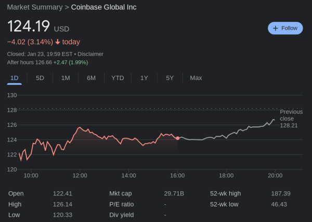The width and height of the screenshot is (312, 222).
Task: Show the 6M price chart
Action: point(91,78)
